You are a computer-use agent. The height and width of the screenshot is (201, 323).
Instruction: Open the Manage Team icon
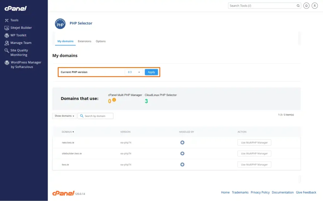pos(7,43)
